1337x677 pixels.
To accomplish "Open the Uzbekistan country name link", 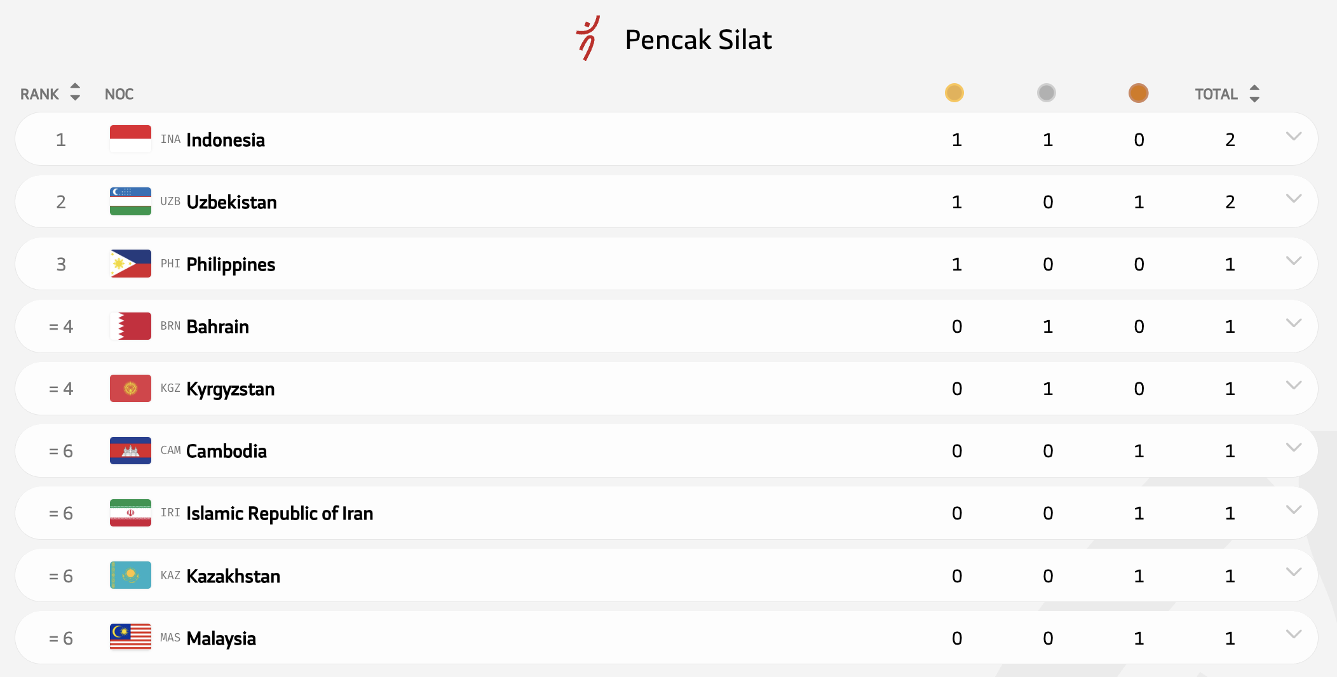I will pyautogui.click(x=231, y=202).
